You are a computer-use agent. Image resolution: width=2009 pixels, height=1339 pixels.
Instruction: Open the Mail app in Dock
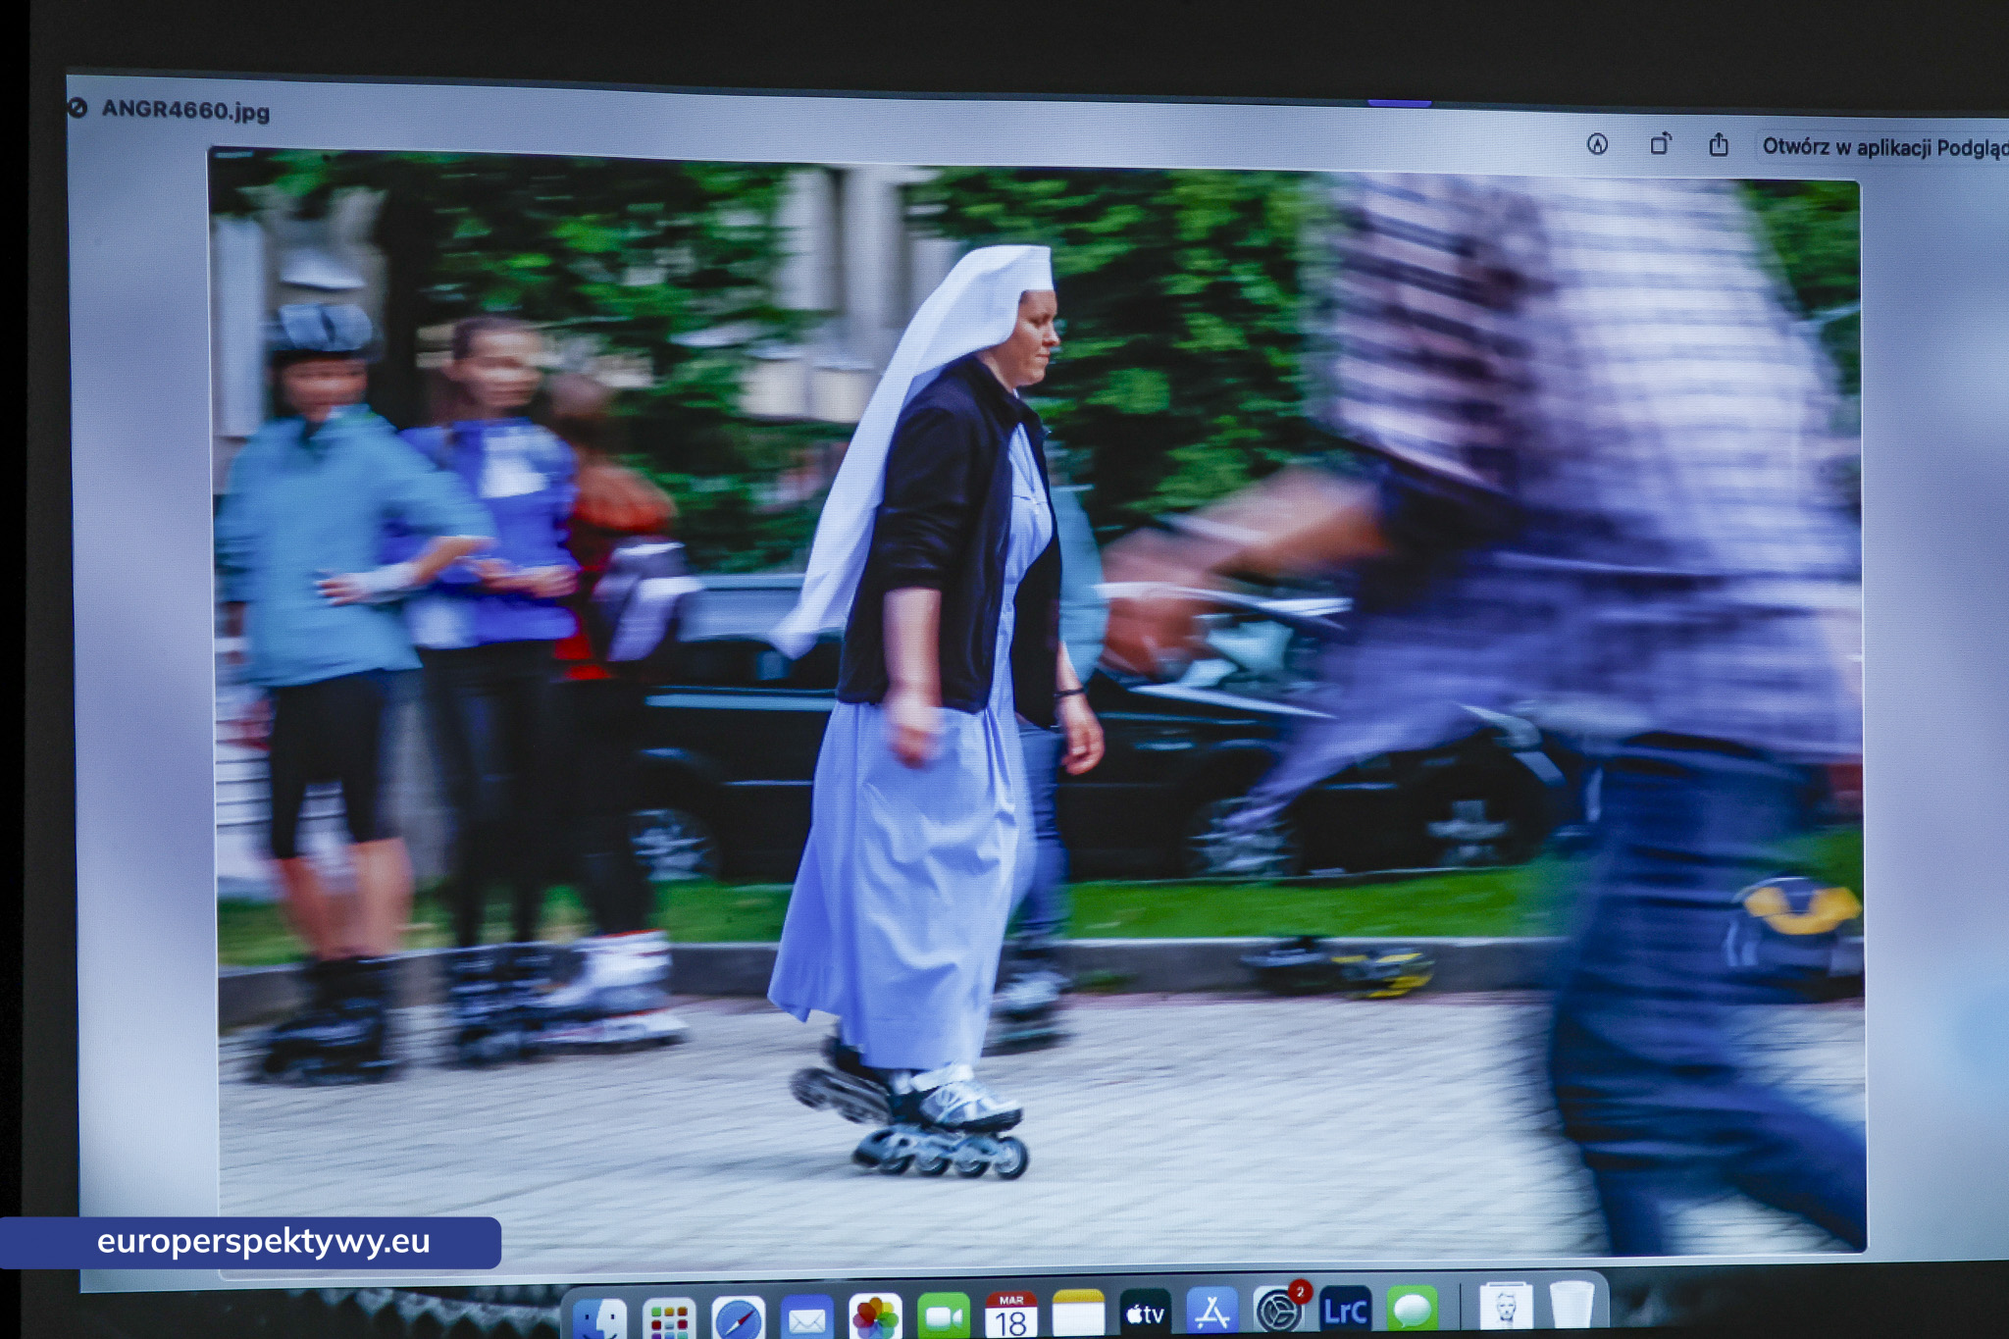[x=806, y=1318]
